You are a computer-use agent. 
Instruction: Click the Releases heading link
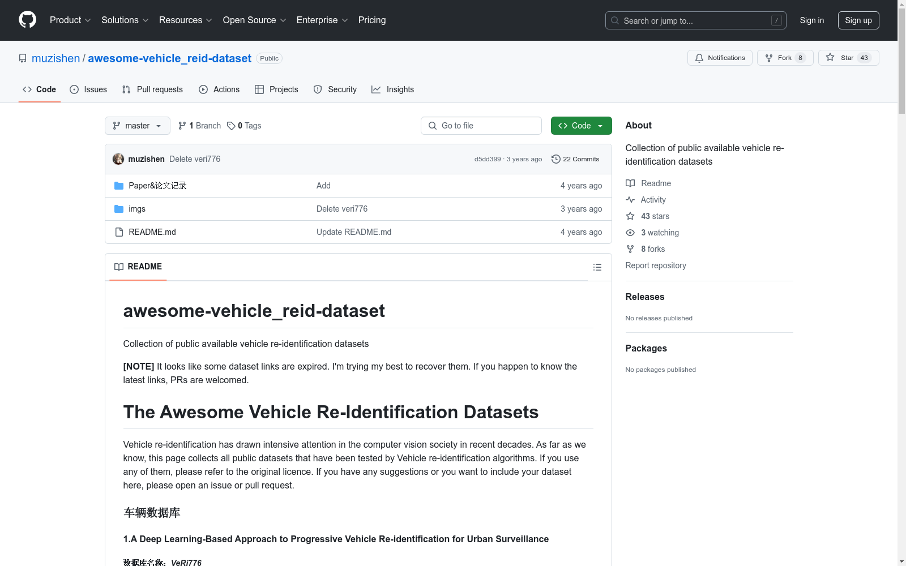[x=645, y=297]
